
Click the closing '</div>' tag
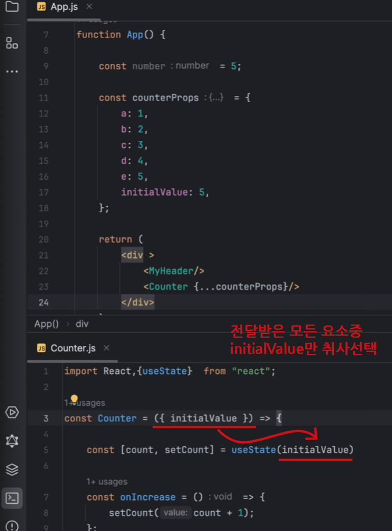pos(137,302)
